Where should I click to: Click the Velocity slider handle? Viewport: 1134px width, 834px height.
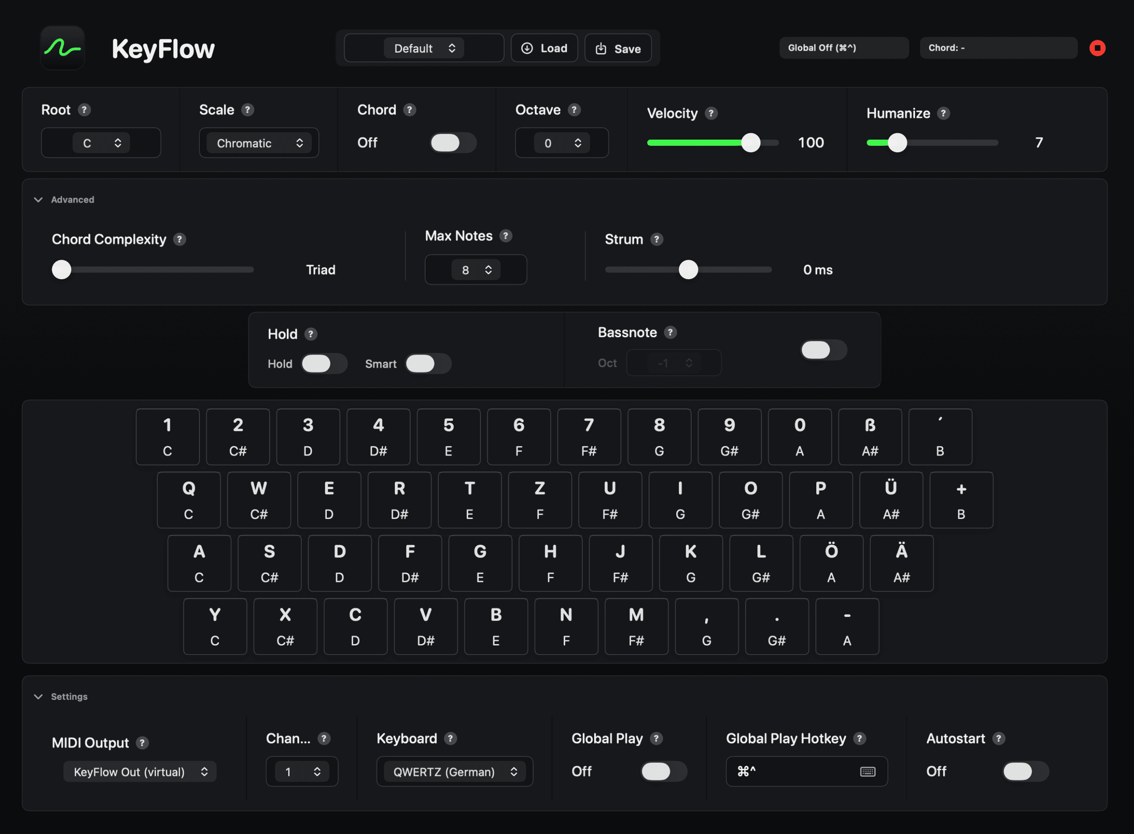751,143
